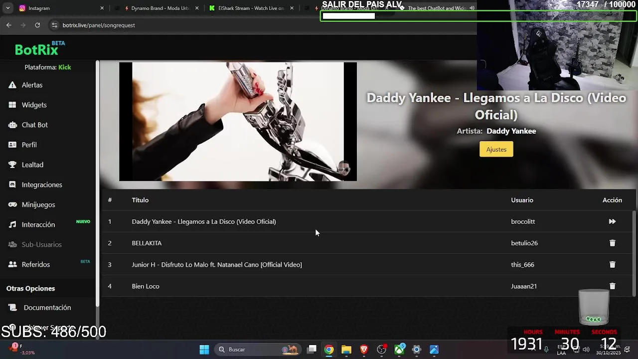
Task: Click the Chat Bot robot icon
Action: (12, 125)
